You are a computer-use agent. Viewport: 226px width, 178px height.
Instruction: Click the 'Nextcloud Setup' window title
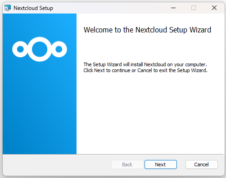pos(33,8)
